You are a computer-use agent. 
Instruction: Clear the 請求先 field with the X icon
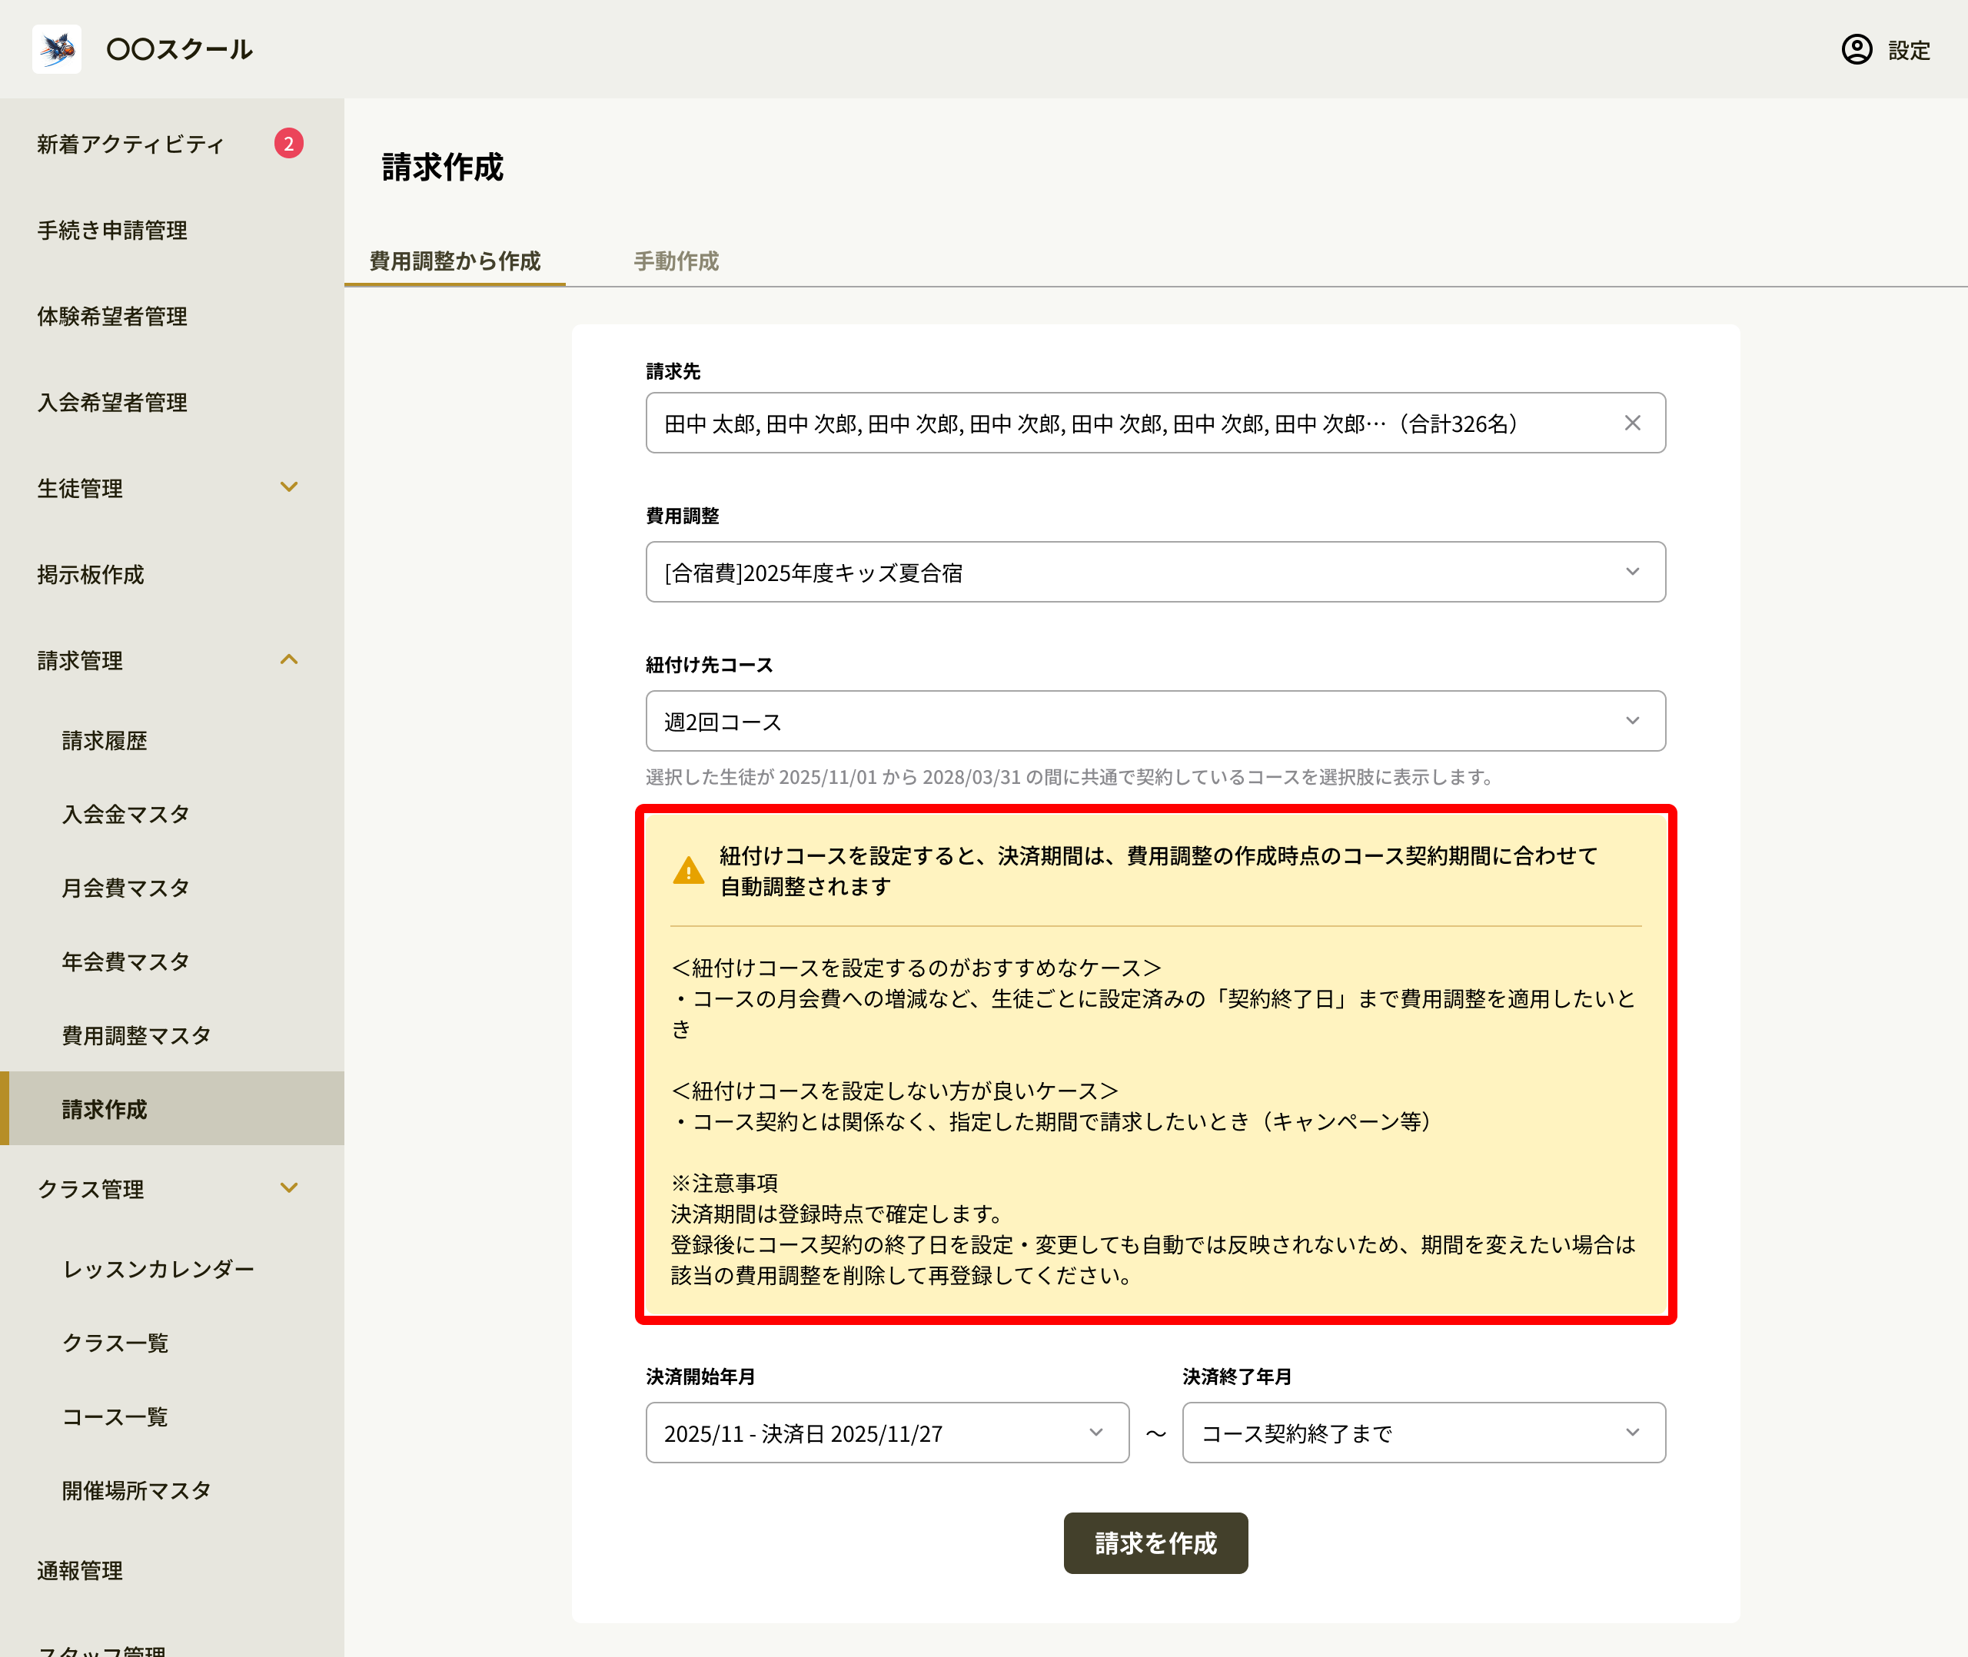point(1633,423)
